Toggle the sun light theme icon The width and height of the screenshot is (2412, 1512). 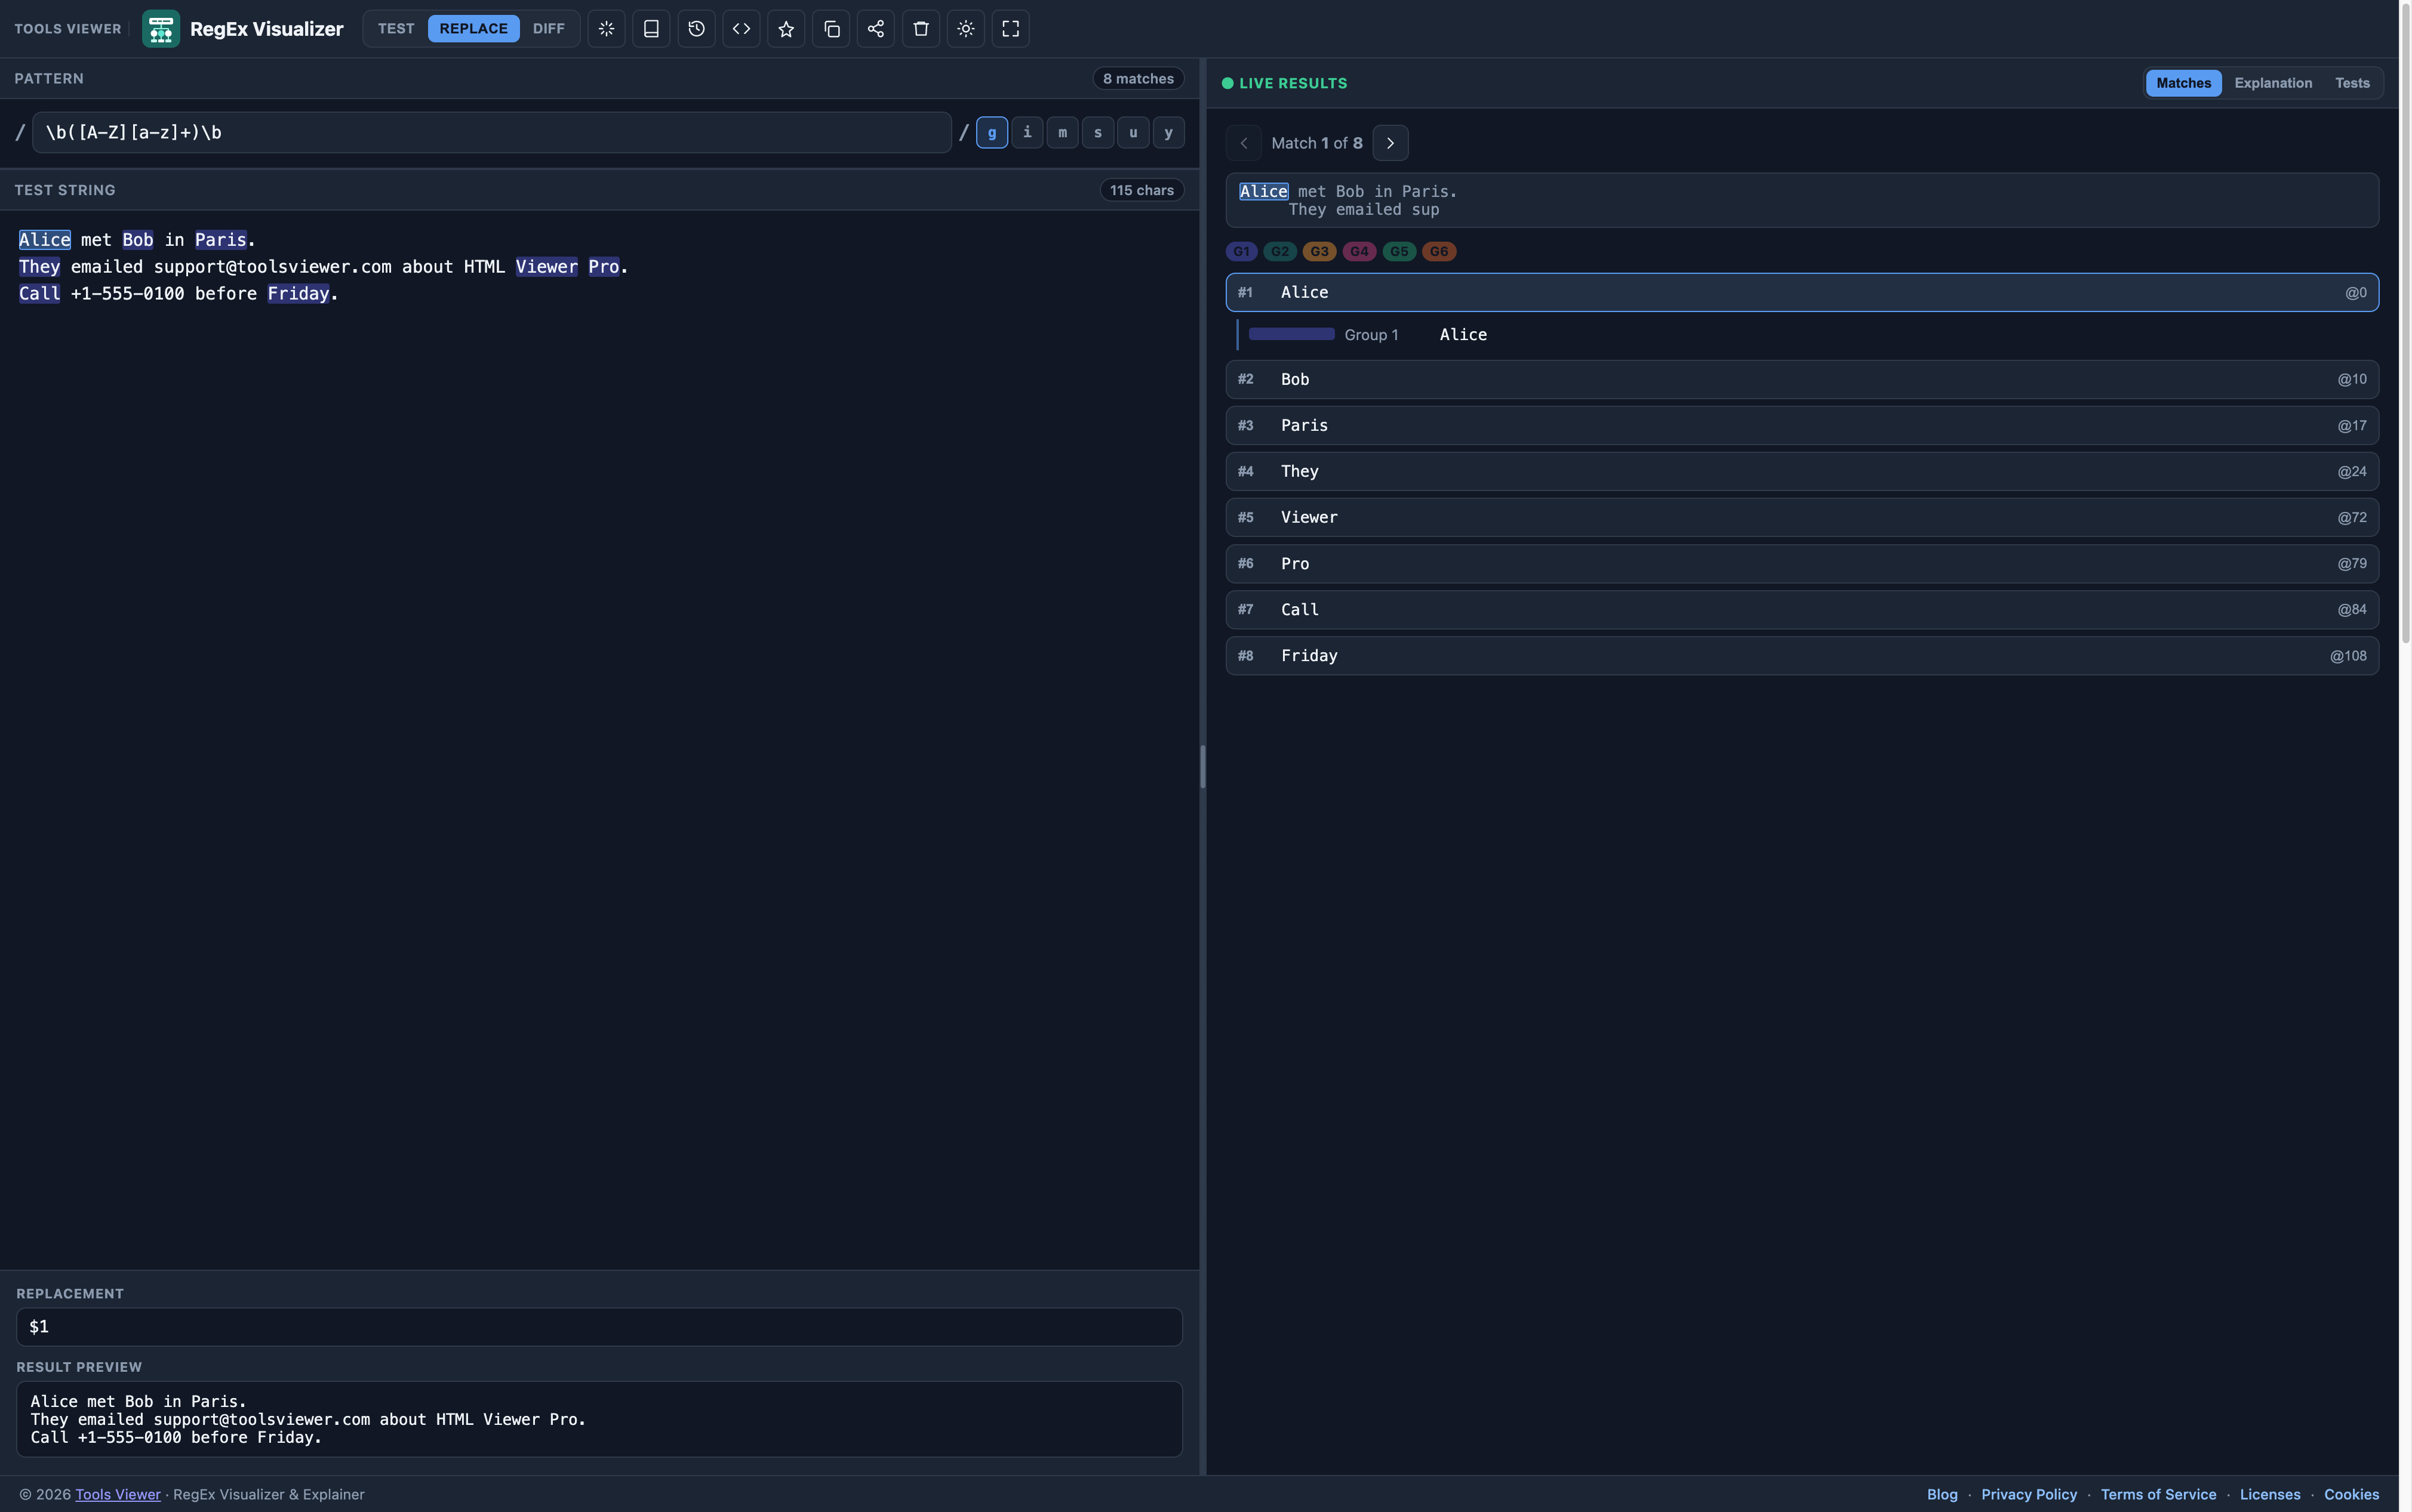pos(967,29)
